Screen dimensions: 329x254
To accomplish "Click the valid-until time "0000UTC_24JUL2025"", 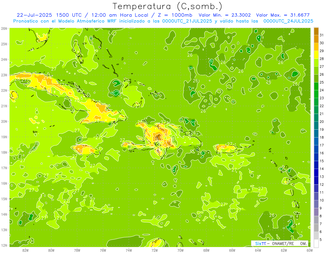I will 288,21.
